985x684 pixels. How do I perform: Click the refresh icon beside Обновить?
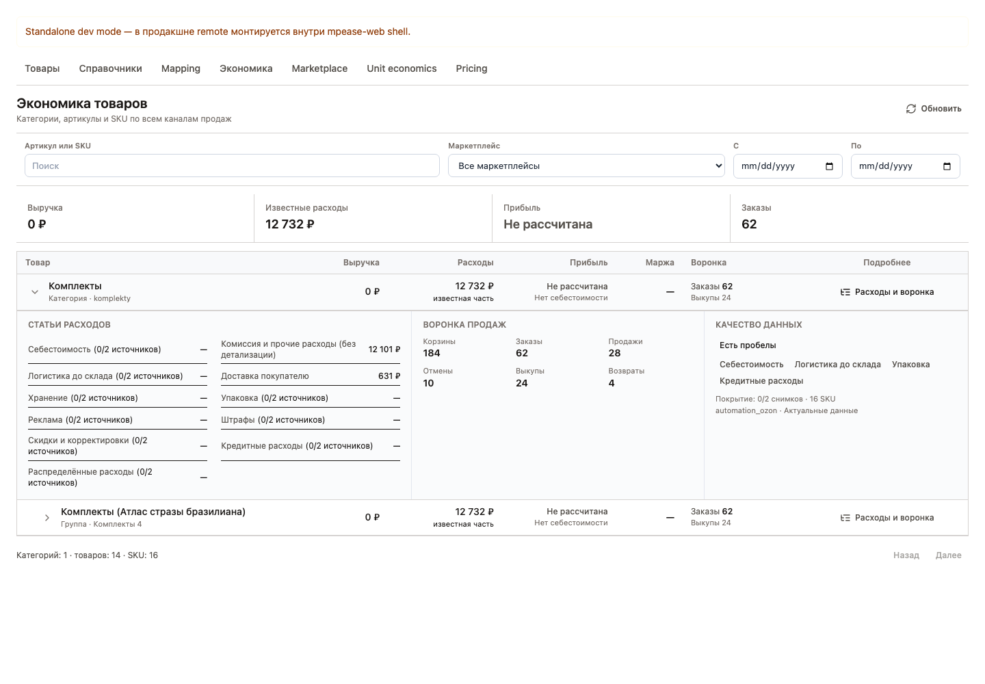(x=911, y=109)
